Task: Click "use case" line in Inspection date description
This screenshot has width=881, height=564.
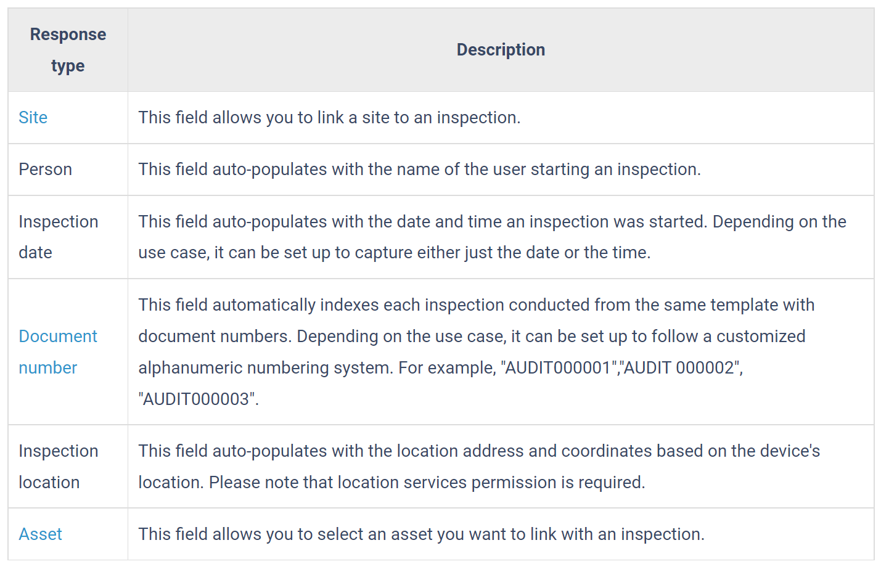Action: [x=395, y=252]
